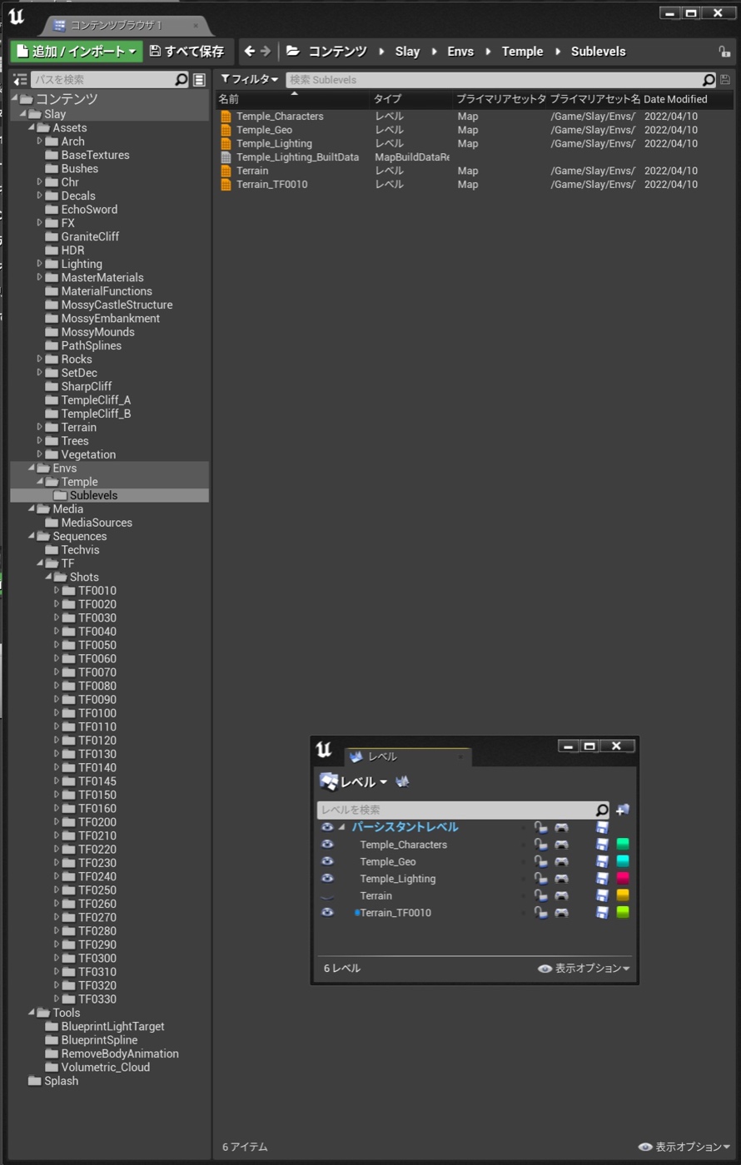Change Temple_Characters green color swatch
Viewport: 741px width, 1165px height.
pyautogui.click(x=623, y=845)
